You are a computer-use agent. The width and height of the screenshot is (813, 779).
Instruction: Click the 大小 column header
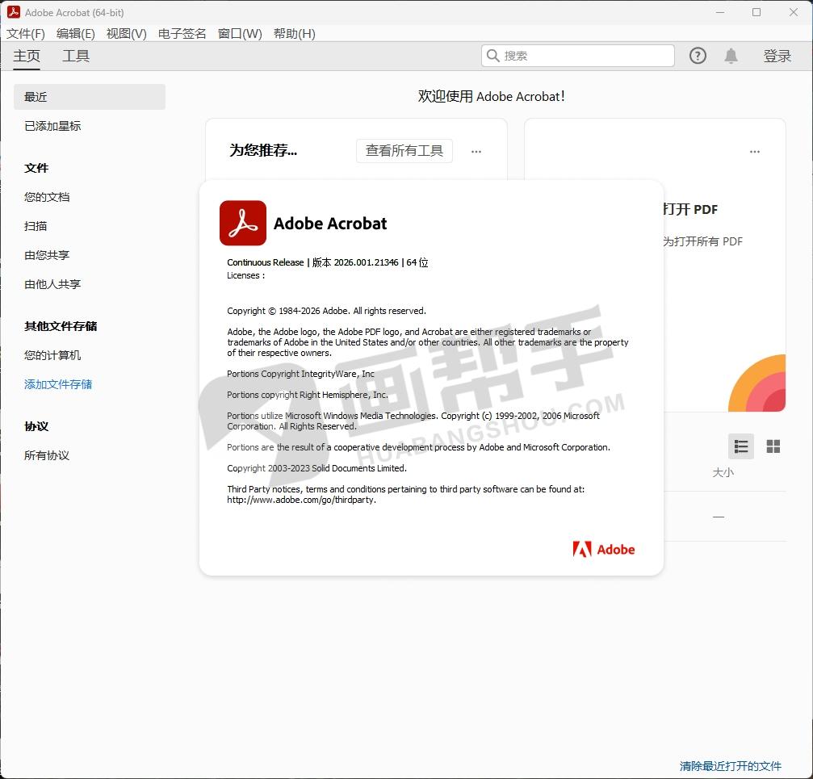[x=723, y=472]
